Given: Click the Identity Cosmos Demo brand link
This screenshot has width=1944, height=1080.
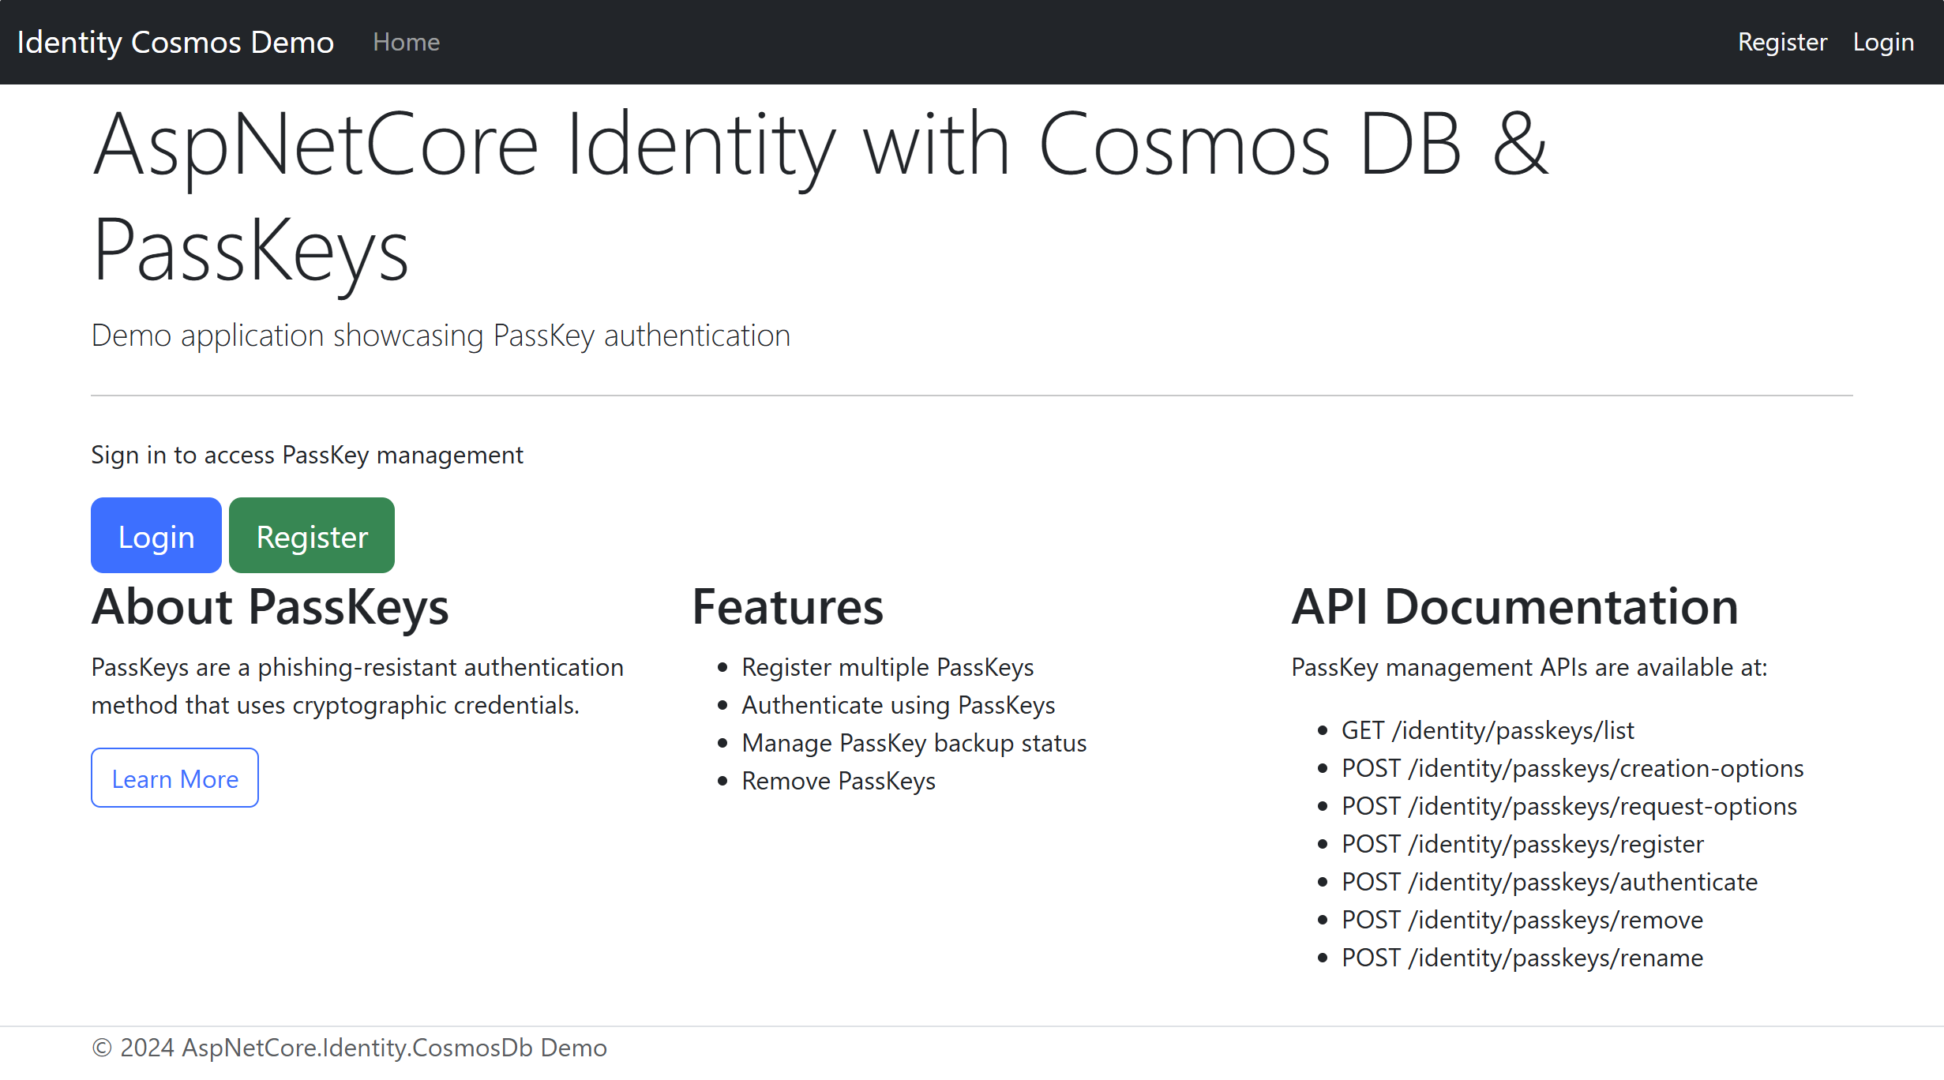Looking at the screenshot, I should 175,42.
